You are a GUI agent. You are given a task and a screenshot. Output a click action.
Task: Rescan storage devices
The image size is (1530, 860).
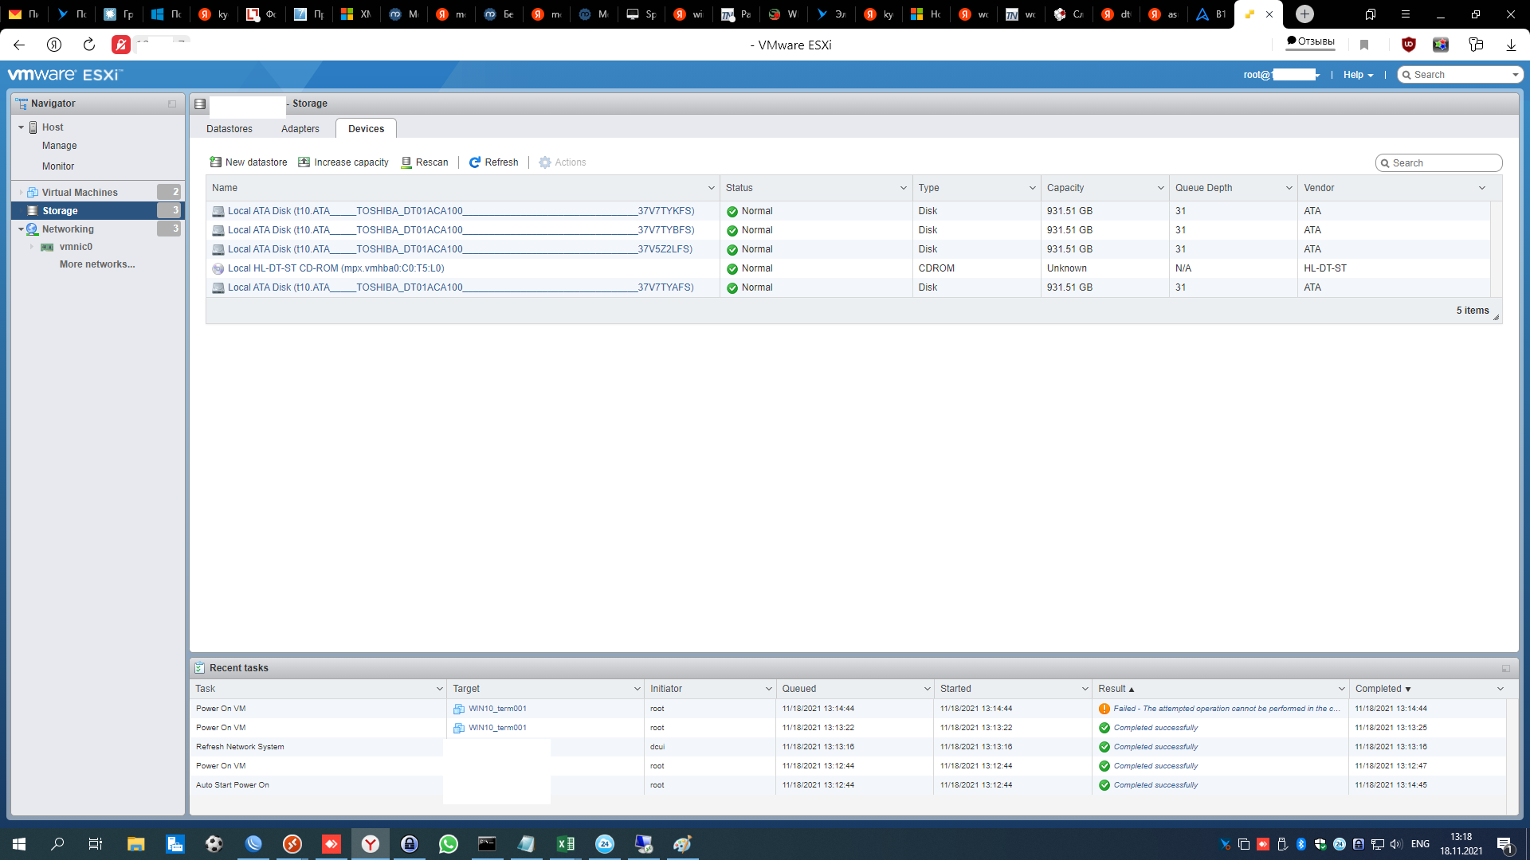[425, 162]
